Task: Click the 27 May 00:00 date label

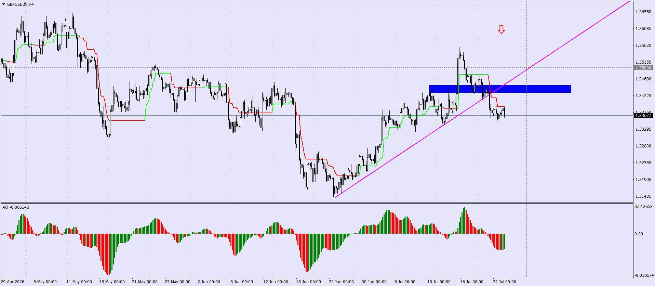Action: pos(177,282)
